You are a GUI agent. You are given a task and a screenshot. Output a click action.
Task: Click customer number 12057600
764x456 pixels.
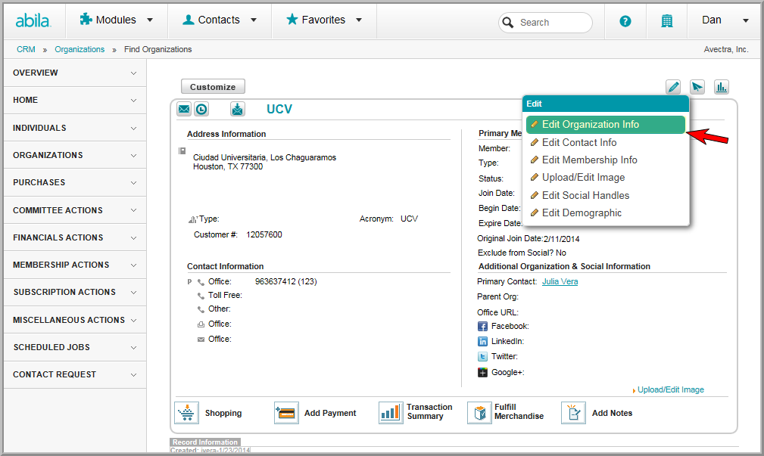(x=264, y=234)
